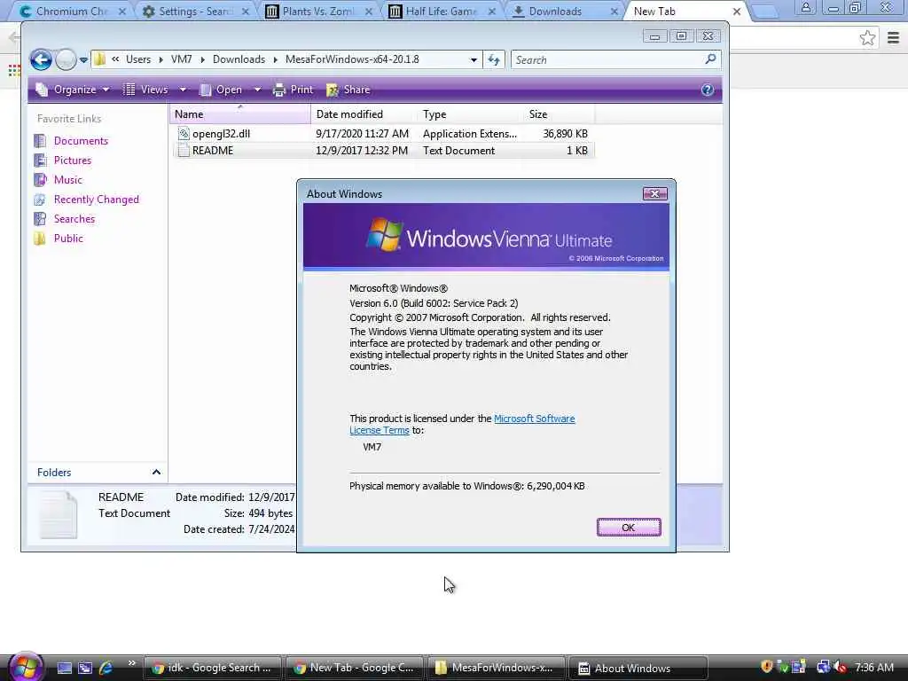This screenshot has width=908, height=681.
Task: Switch to Plants Vs. Zombies tab
Action: click(318, 11)
